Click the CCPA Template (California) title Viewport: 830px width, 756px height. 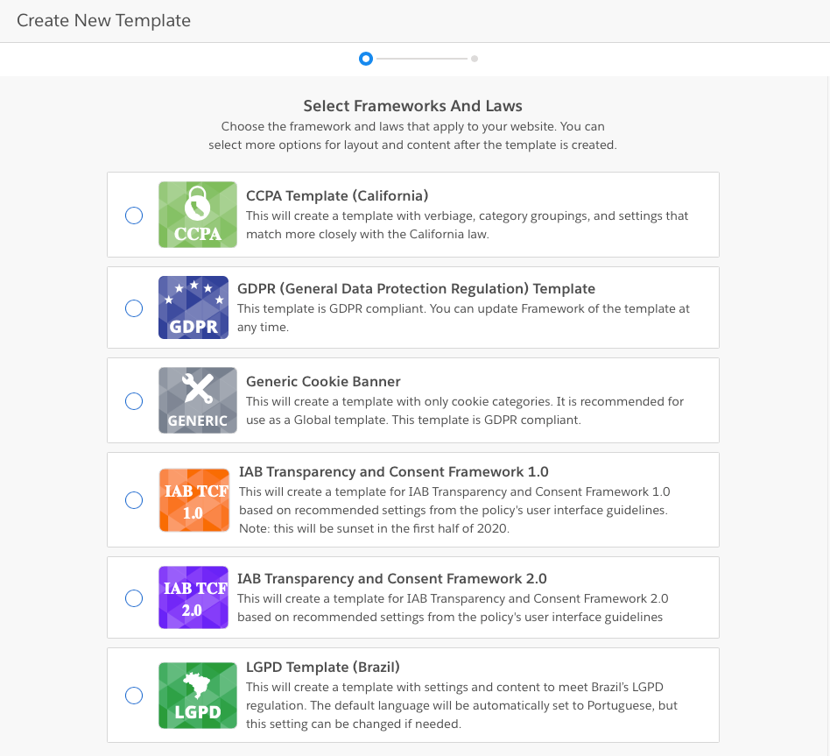[337, 196]
